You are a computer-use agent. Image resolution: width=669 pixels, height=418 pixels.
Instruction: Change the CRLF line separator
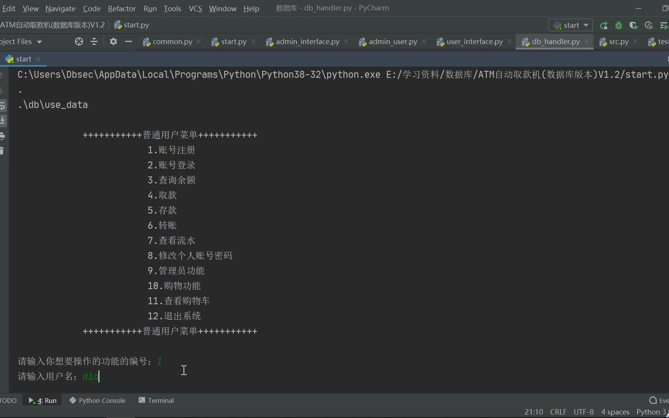point(558,412)
